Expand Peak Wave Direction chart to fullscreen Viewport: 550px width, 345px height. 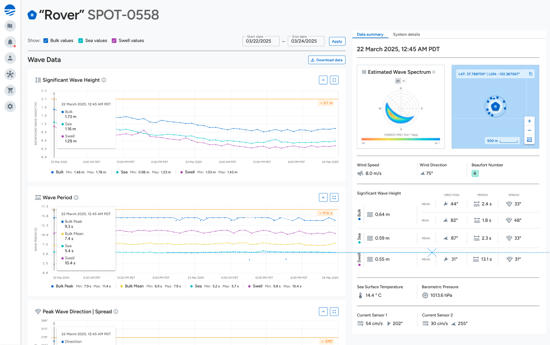tap(334, 312)
